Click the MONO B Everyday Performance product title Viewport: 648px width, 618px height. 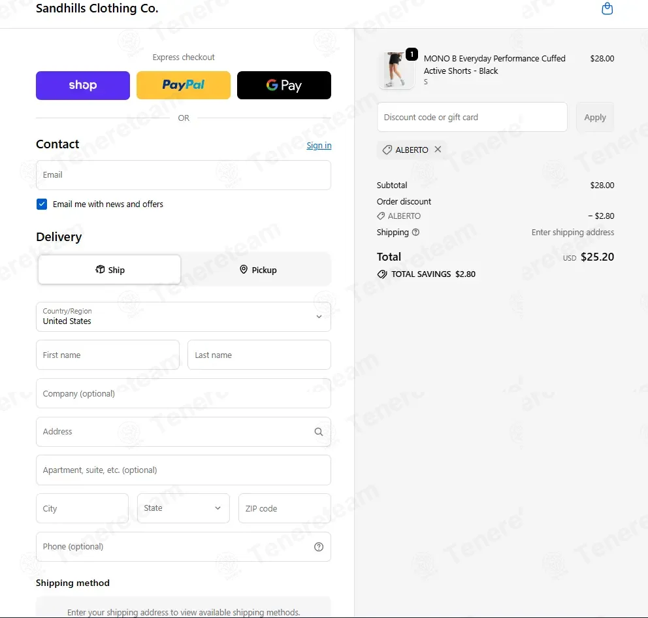click(494, 65)
